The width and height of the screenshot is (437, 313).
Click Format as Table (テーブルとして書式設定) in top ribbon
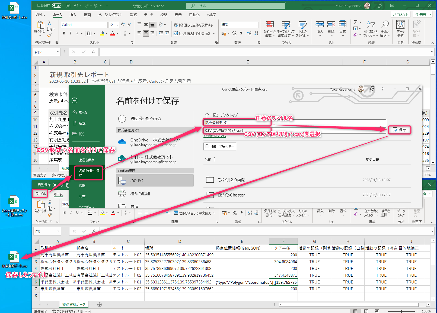(x=286, y=29)
